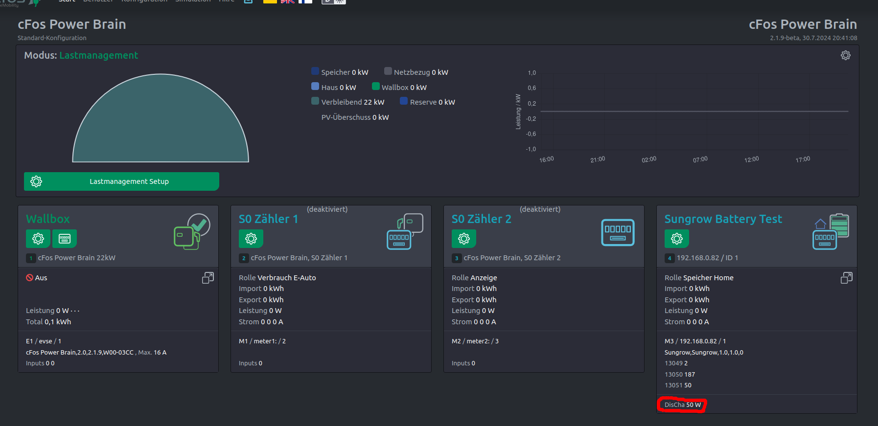Click the 'Rolle Speicher Home' text
Image resolution: width=878 pixels, height=426 pixels.
pyautogui.click(x=699, y=278)
